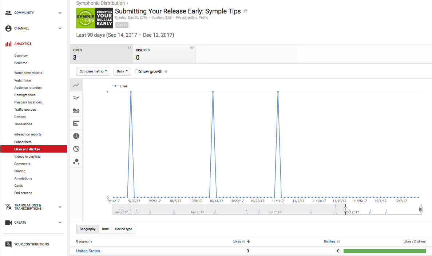Switch to the Device type tab
The height and width of the screenshot is (256, 432).
[123, 229]
